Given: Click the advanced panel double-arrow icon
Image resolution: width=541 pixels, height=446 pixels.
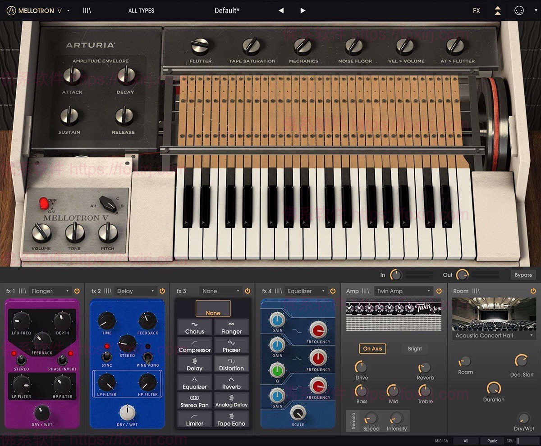Looking at the screenshot, I should 497,10.
